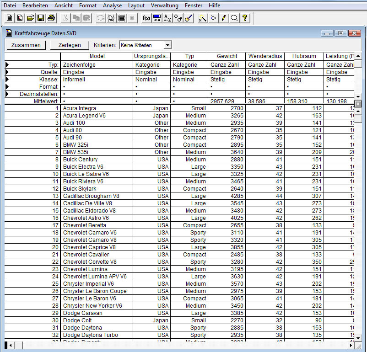Open the Hilfe menu
Viewport: 367px width, 352px height.
[215, 5]
